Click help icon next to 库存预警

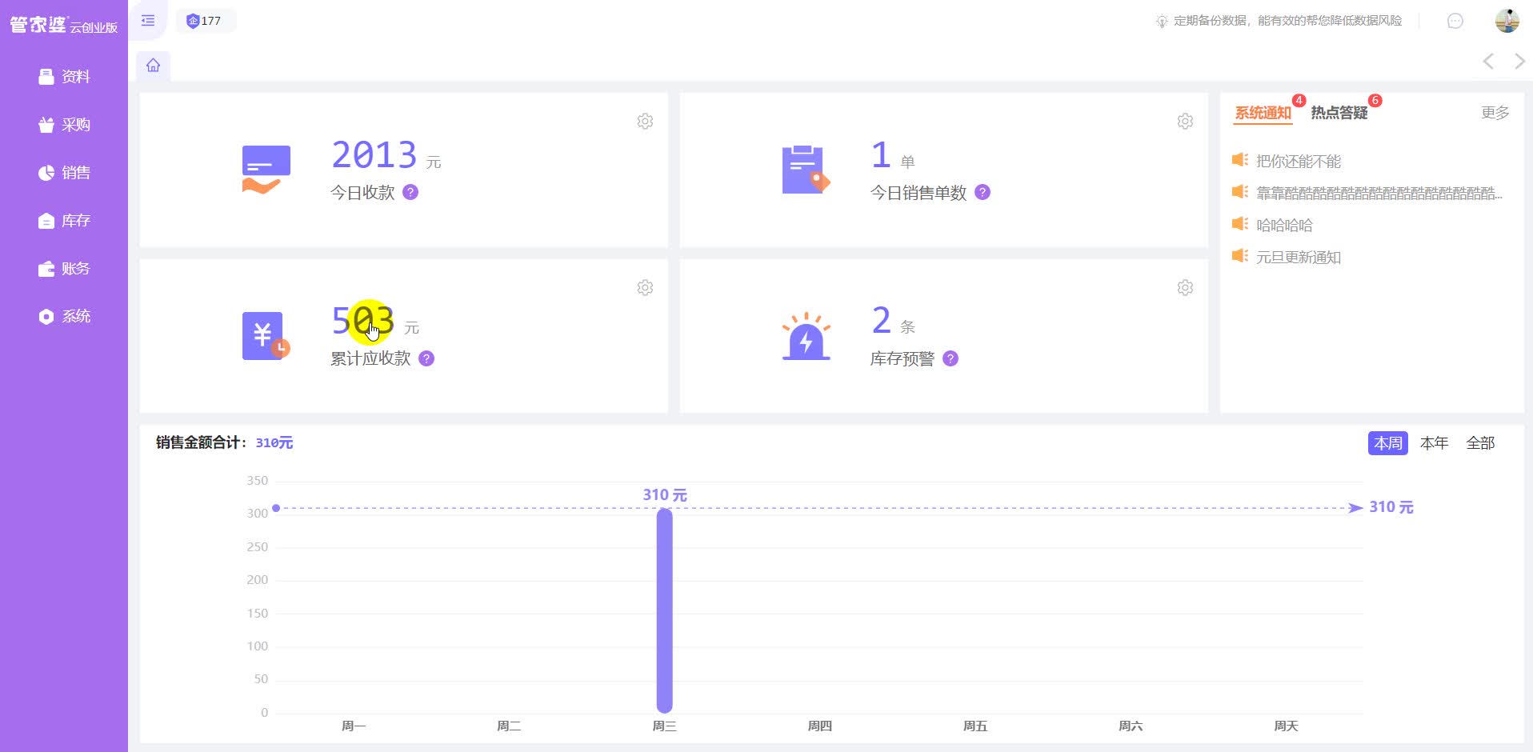pyautogui.click(x=951, y=358)
